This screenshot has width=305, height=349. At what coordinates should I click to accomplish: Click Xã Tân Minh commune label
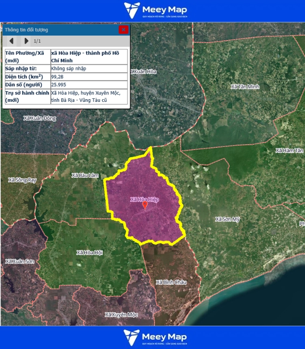point(245,86)
